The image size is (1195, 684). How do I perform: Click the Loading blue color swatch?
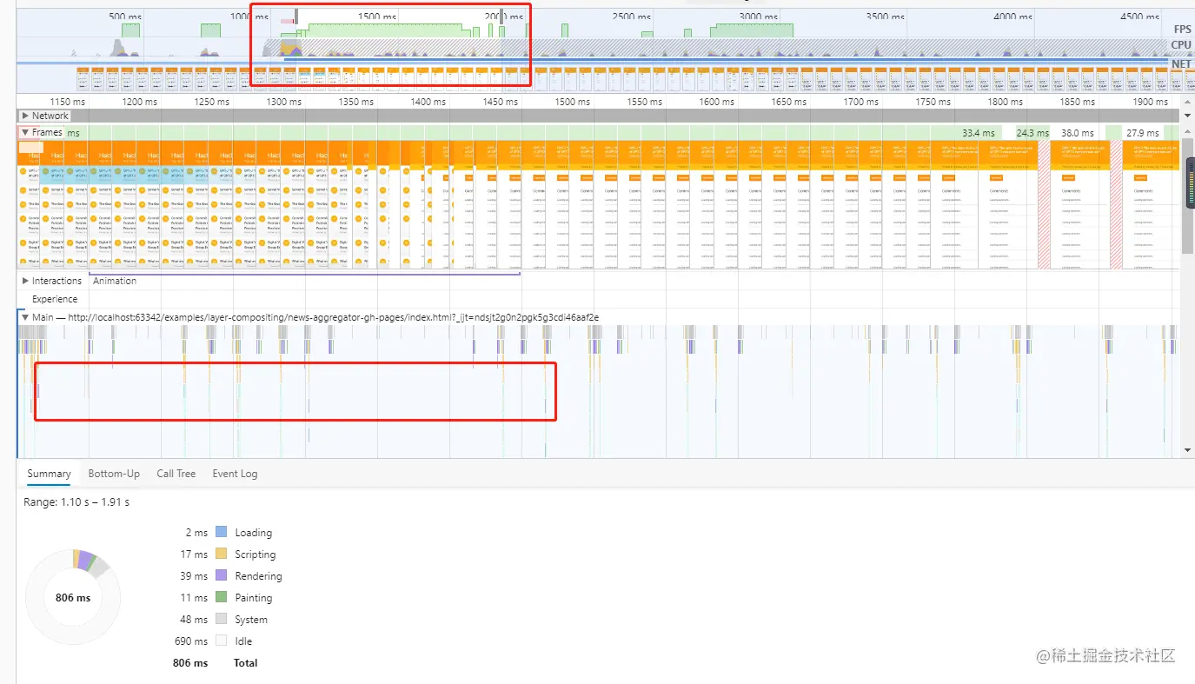[x=221, y=532]
